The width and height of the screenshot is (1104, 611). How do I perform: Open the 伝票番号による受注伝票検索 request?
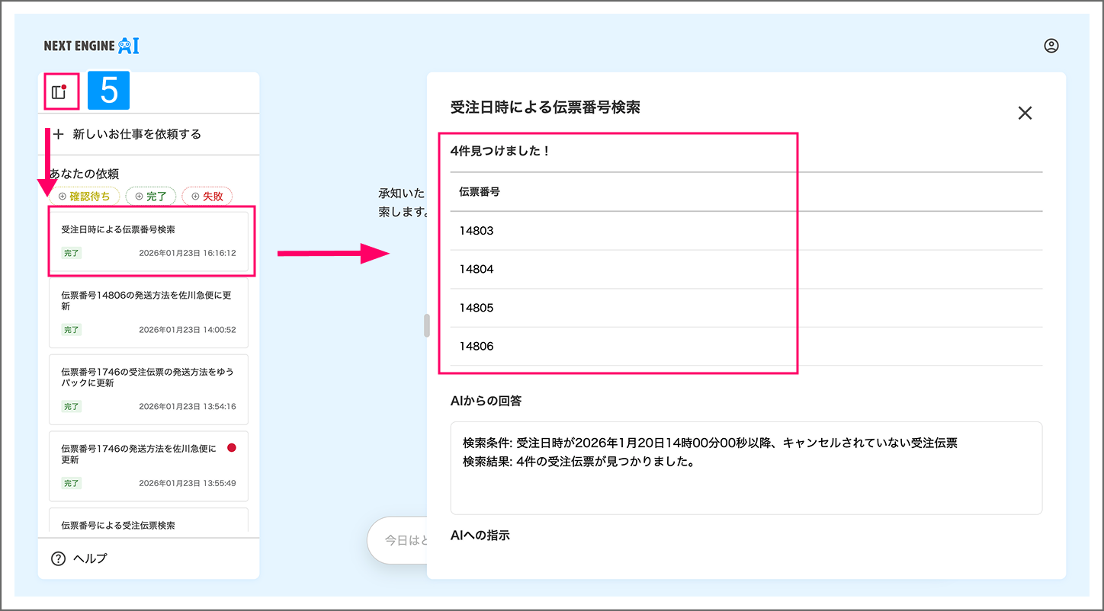[149, 524]
